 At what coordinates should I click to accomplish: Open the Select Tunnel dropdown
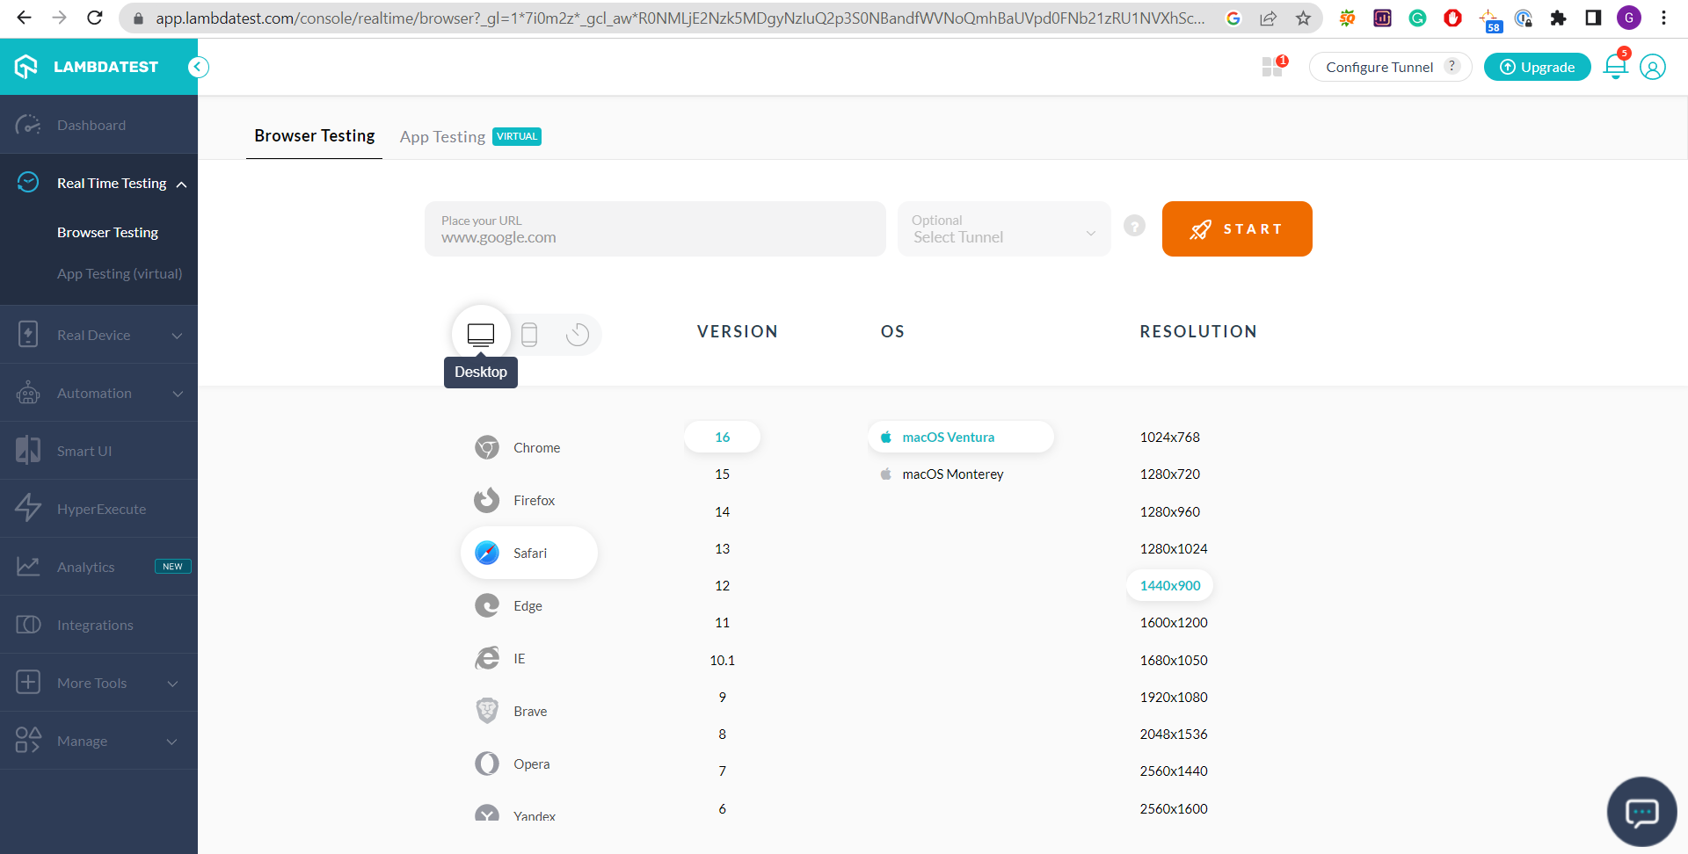(1004, 229)
